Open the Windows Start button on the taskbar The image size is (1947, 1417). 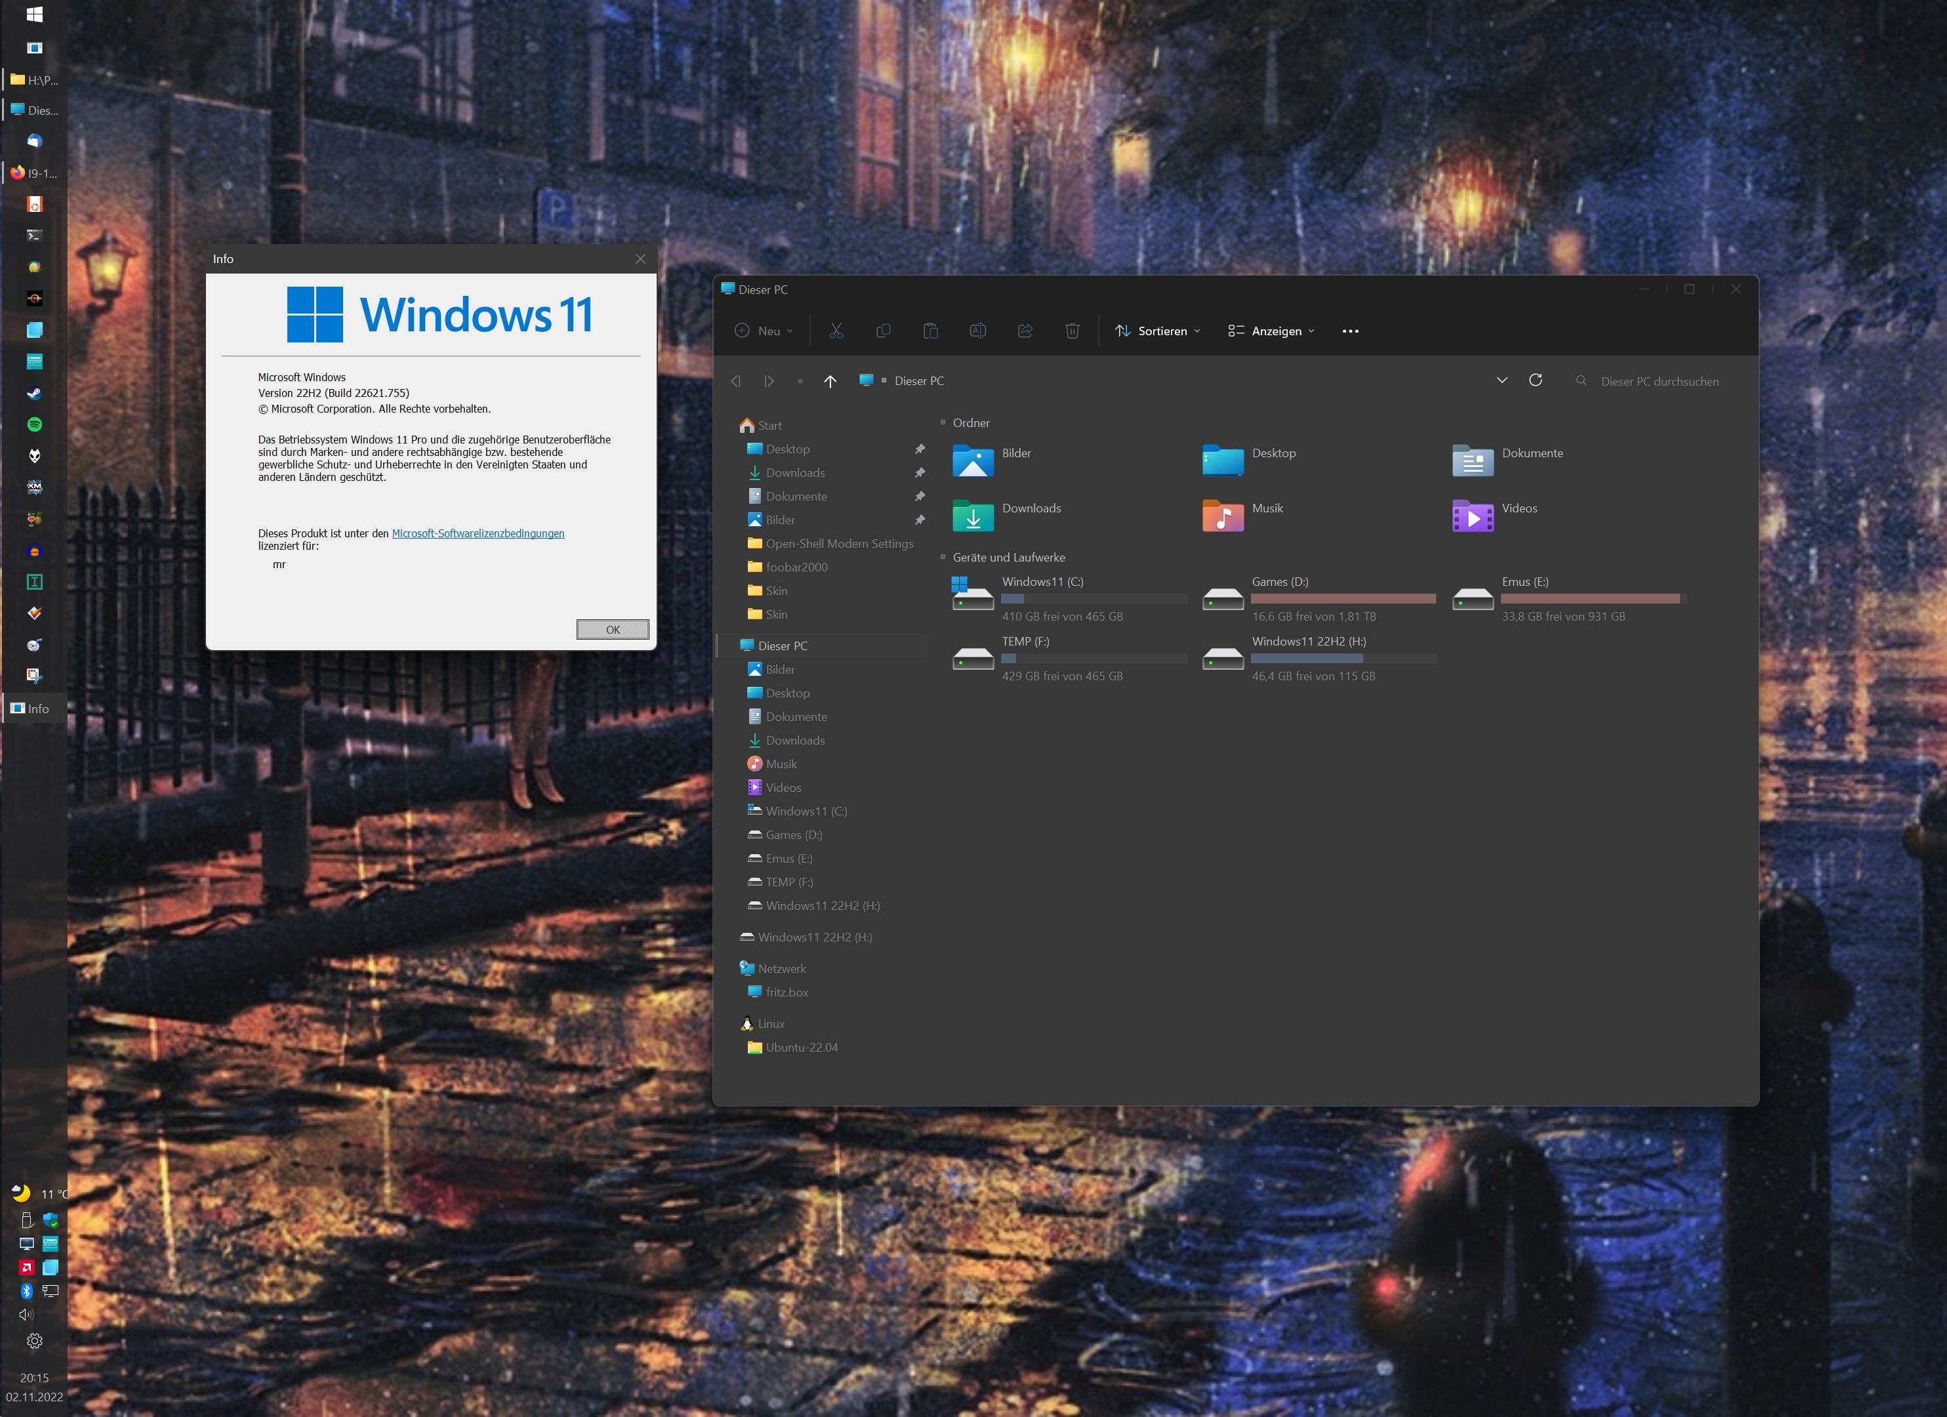[34, 14]
